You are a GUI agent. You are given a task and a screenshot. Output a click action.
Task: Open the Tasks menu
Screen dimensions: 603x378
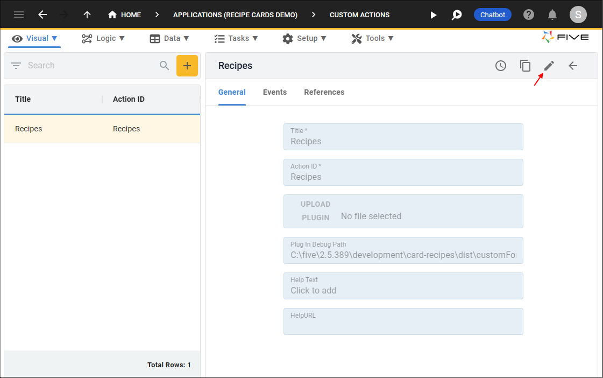tap(236, 38)
